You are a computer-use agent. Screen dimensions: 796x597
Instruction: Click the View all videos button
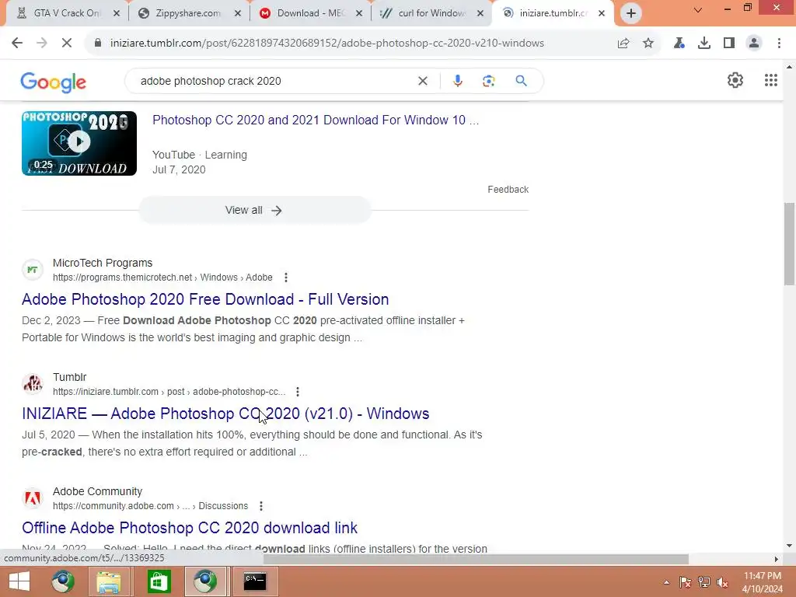tap(255, 210)
